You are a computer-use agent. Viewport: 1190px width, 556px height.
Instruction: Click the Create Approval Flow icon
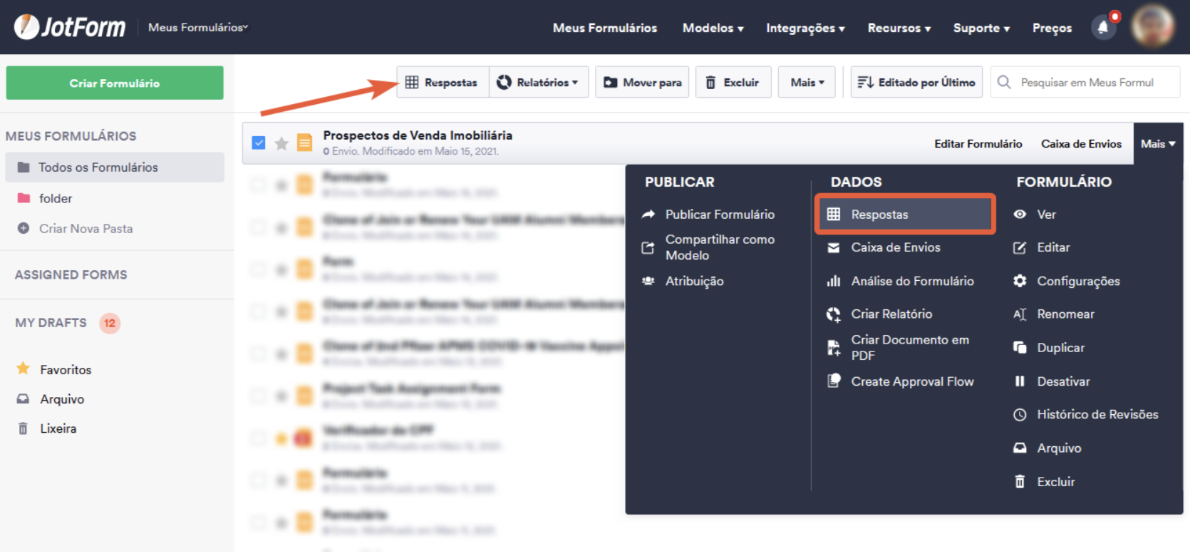(x=834, y=381)
